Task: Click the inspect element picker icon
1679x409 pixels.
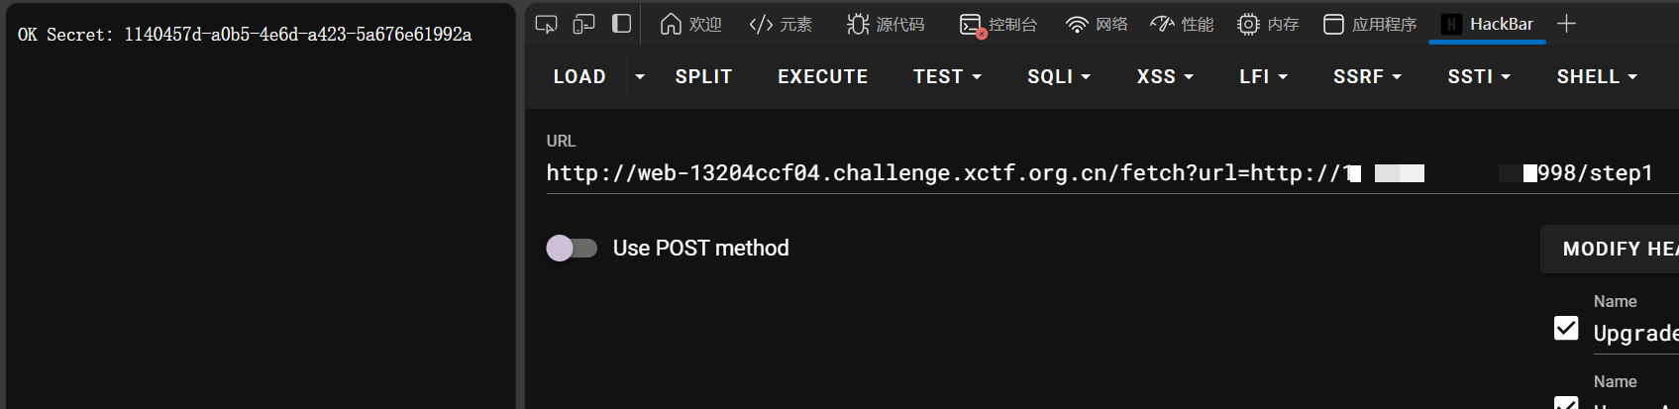Action: (546, 24)
